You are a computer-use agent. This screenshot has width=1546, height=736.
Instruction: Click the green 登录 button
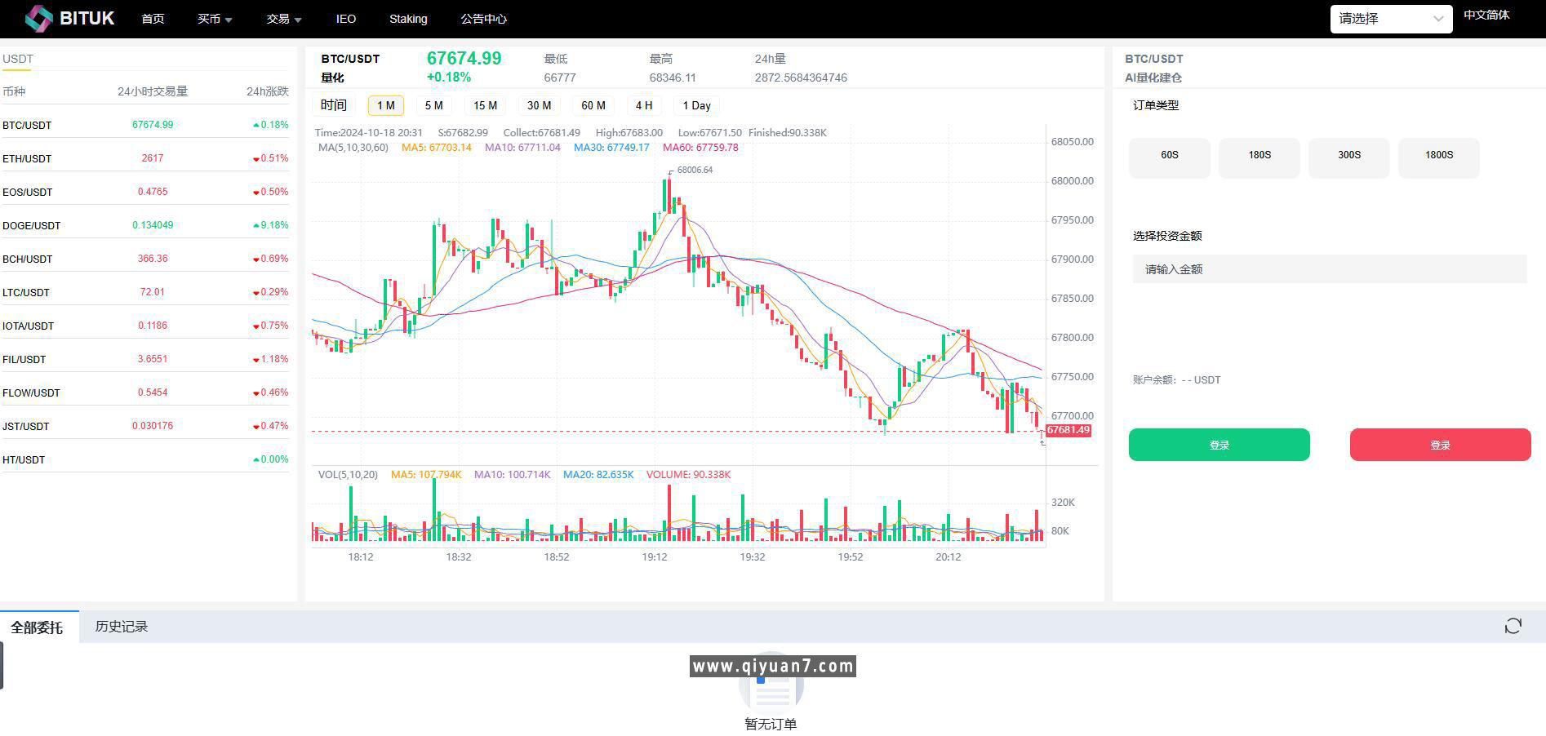point(1219,445)
